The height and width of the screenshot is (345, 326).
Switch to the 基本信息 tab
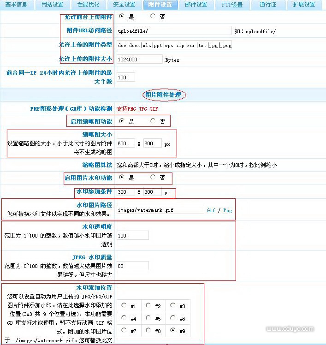[16, 5]
